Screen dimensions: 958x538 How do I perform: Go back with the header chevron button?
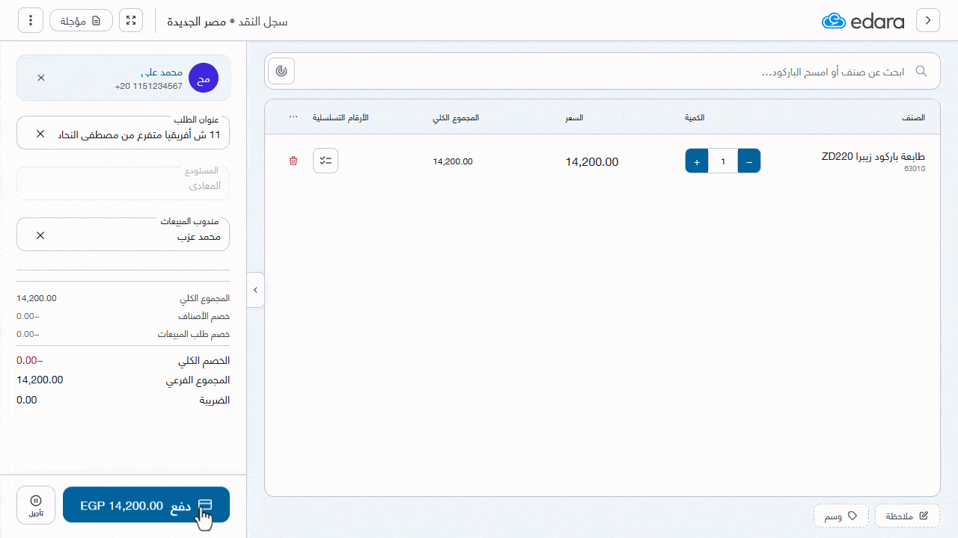(x=928, y=20)
